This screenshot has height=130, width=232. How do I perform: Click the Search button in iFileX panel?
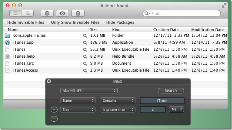tap(171, 91)
